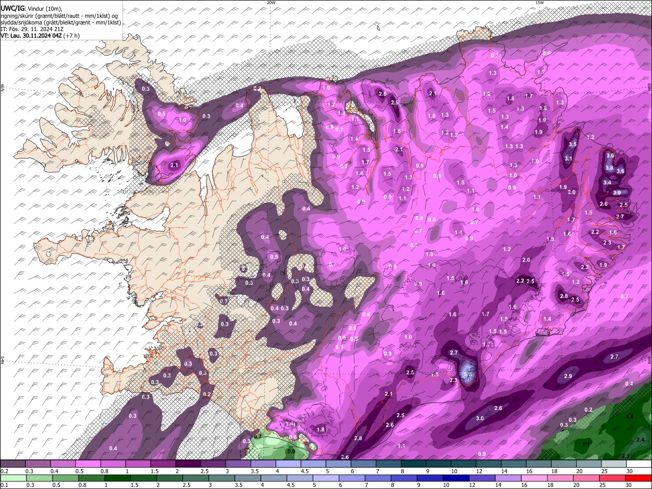Click lower legend swatch for 14–16
Image resolution: width=652 pixels, height=489 pixels.
click(x=508, y=478)
